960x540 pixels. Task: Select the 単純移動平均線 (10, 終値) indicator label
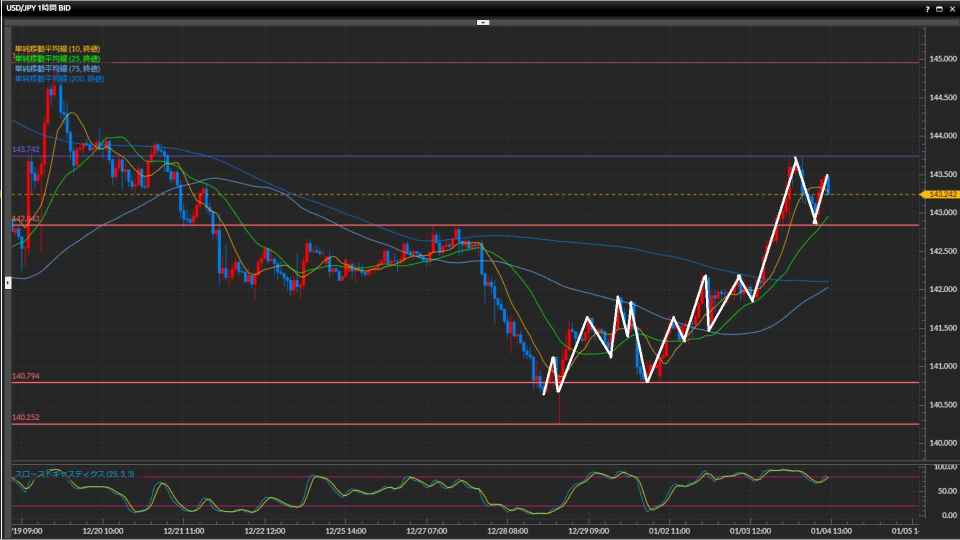[x=57, y=48]
